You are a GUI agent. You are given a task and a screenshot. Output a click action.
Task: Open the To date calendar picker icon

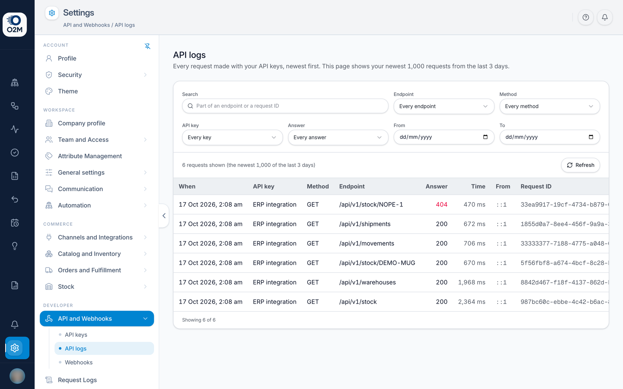(591, 137)
